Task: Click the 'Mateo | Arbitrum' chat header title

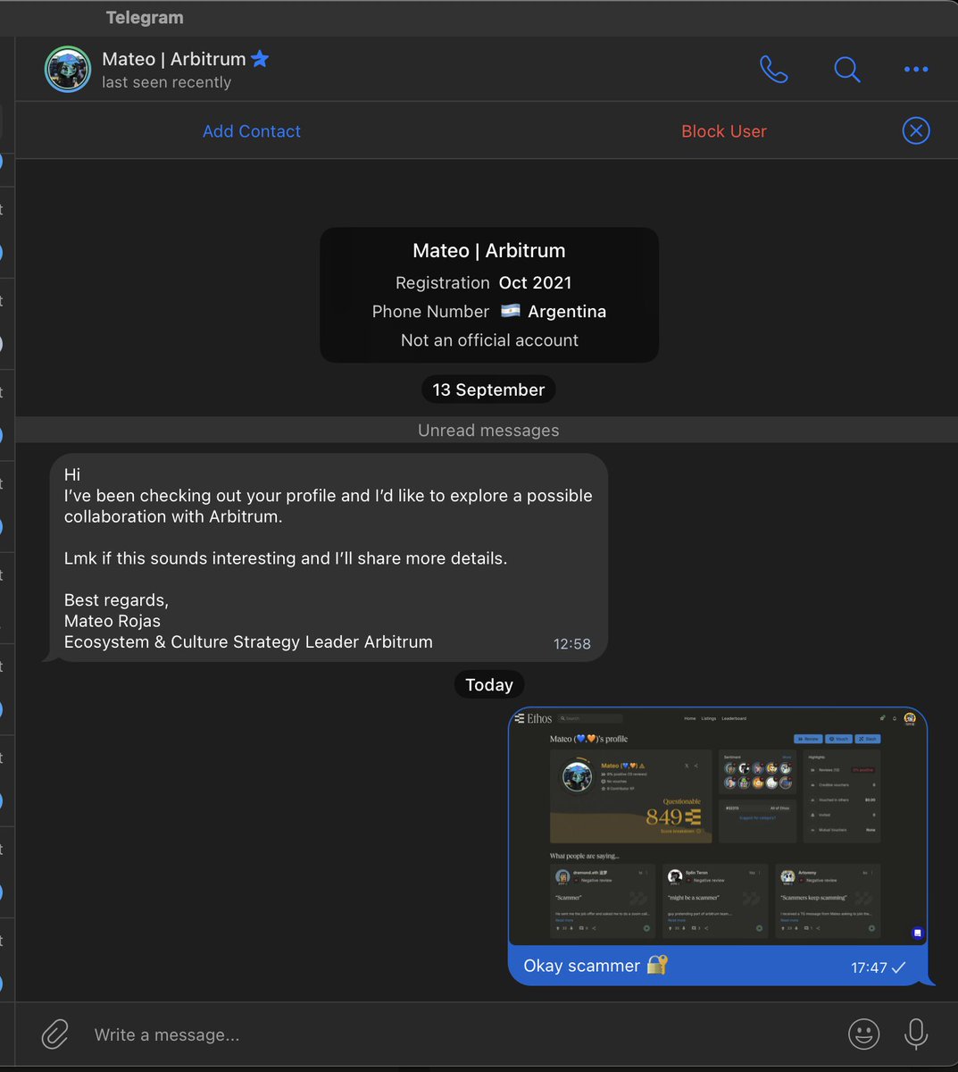Action: click(174, 59)
